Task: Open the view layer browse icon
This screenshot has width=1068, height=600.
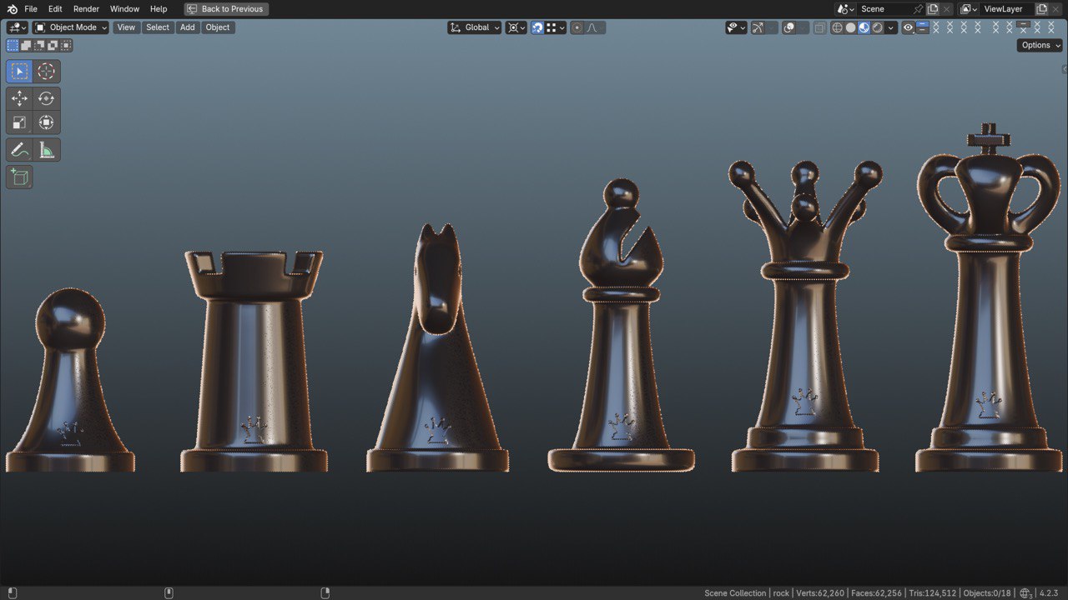Action: pos(969,9)
